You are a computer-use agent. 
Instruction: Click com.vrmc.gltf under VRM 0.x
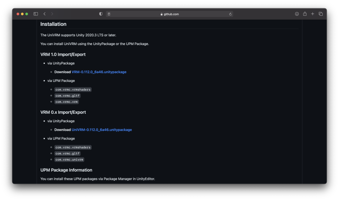(x=68, y=154)
